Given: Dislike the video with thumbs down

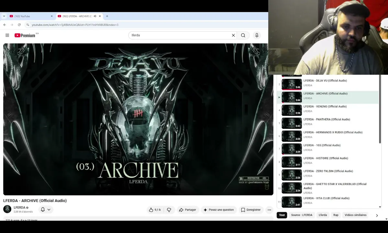Looking at the screenshot, I should point(169,210).
